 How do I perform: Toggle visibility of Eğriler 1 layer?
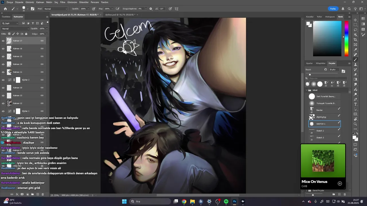tap(3, 111)
